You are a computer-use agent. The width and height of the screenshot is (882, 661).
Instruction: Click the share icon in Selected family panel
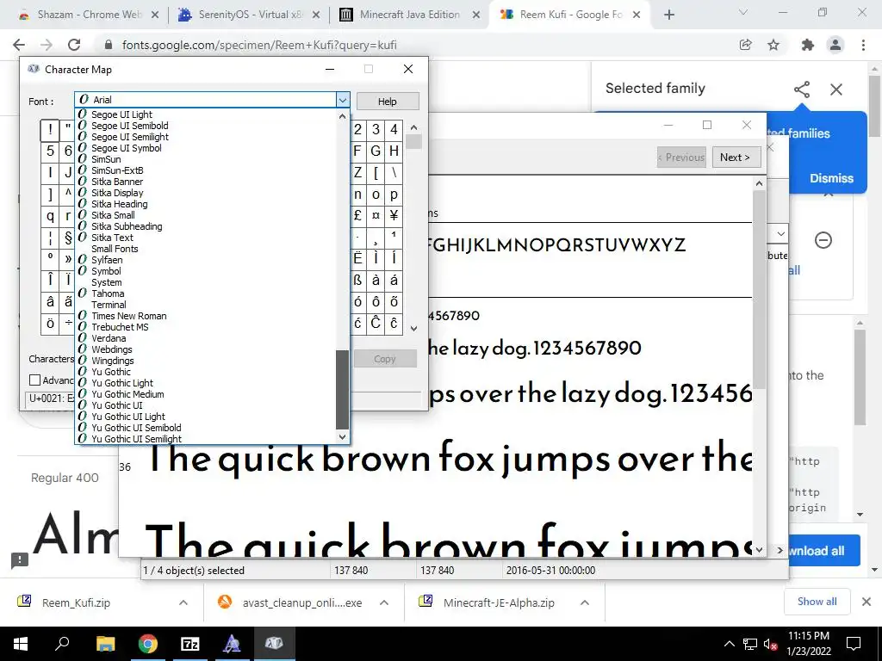[802, 90]
